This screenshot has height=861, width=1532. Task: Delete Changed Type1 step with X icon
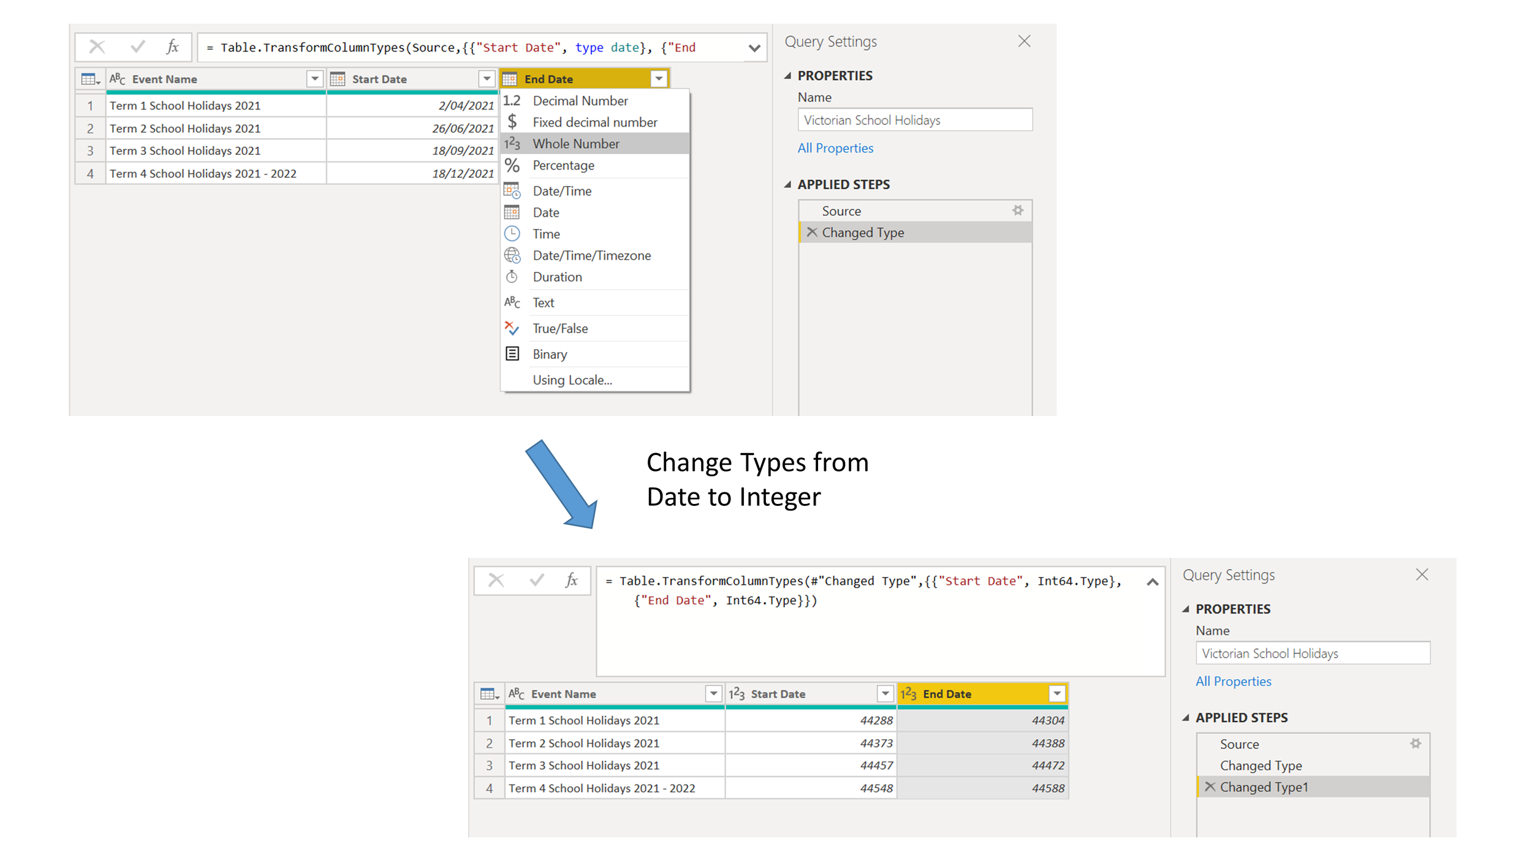point(1210,787)
